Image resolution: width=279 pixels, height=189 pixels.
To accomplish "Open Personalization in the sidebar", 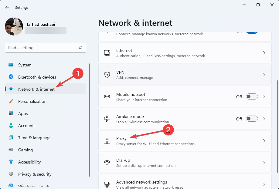I will 32,101.
